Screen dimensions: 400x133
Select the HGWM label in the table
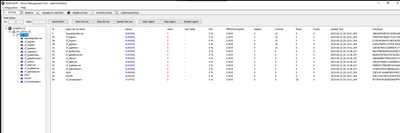(69, 76)
